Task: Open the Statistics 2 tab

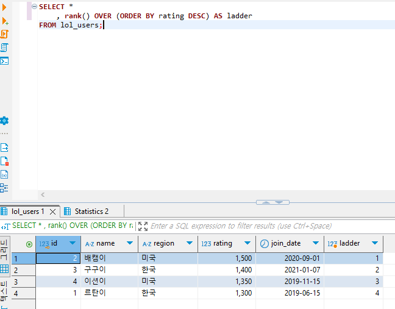Action: point(86,211)
